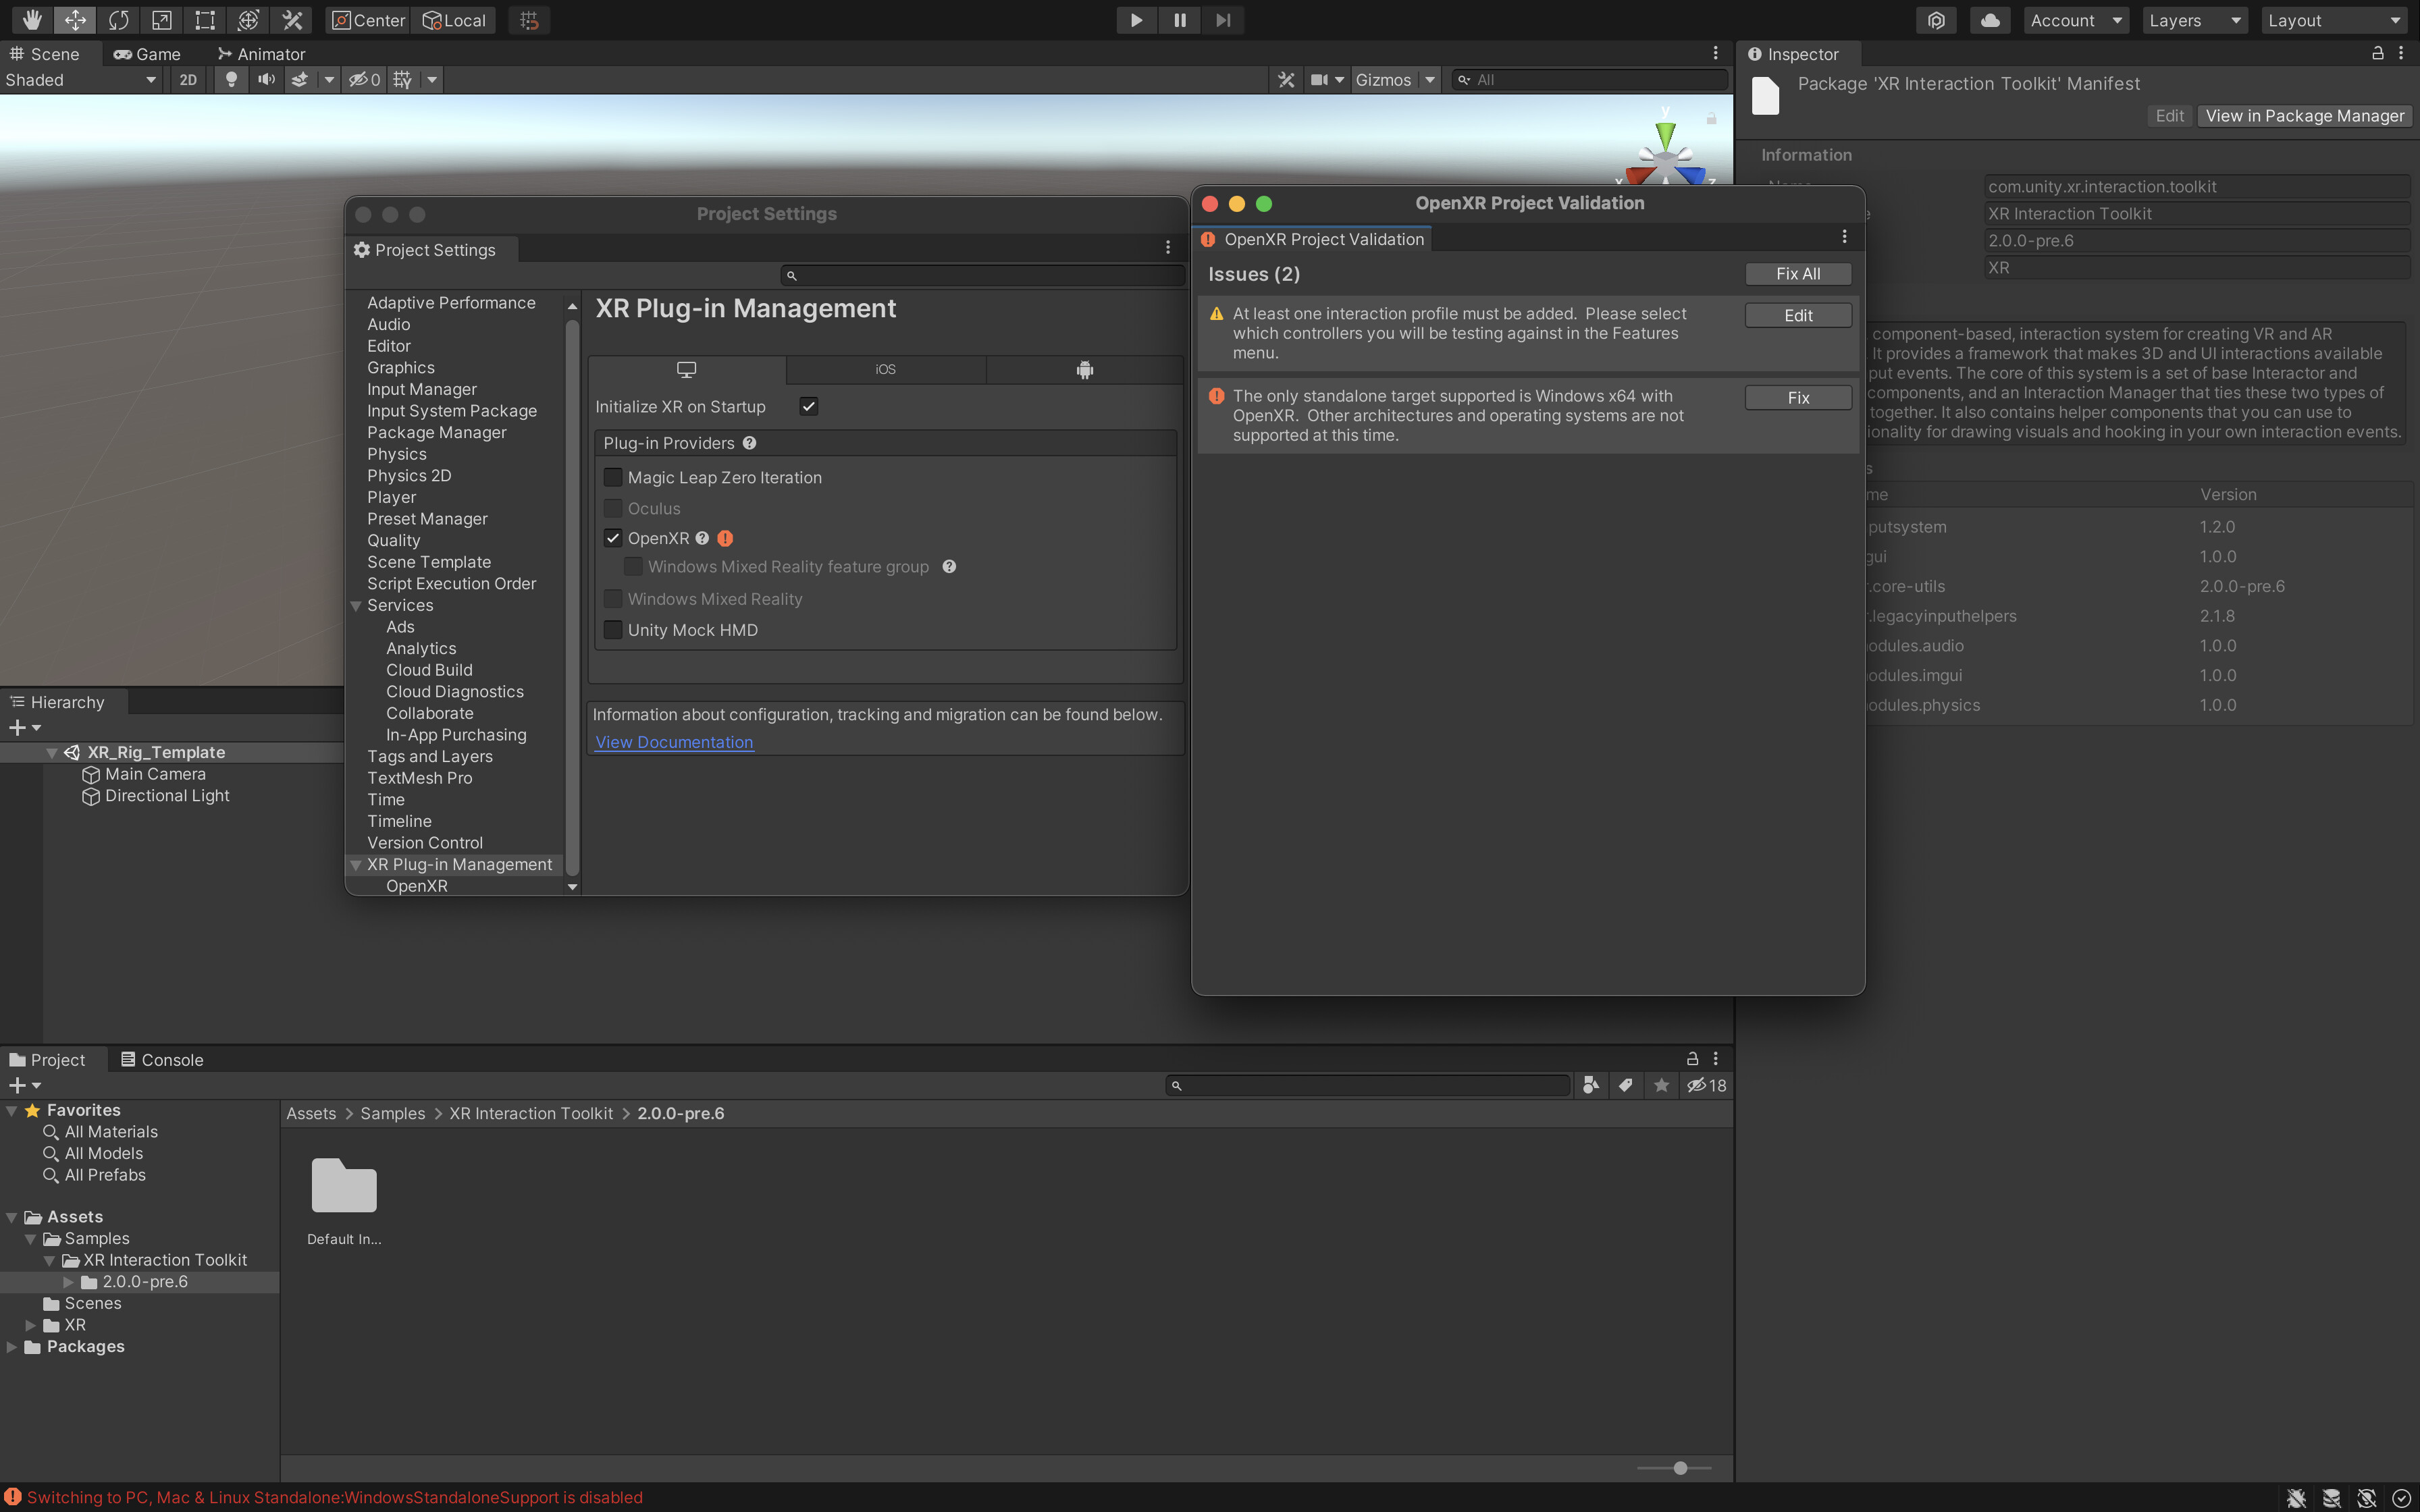This screenshot has height=1512, width=2420.
Task: Click the Fix All button
Action: 1797,274
